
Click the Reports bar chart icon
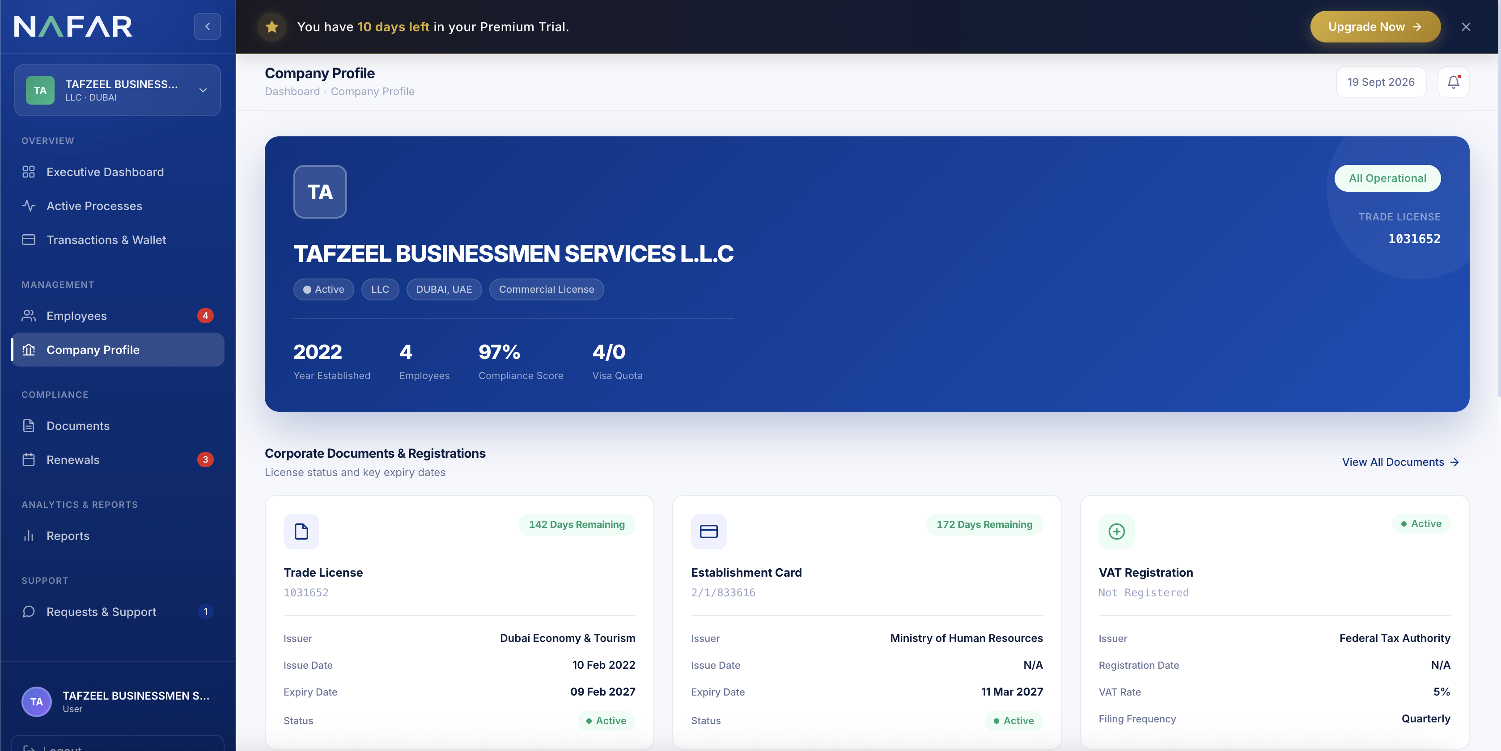(29, 536)
